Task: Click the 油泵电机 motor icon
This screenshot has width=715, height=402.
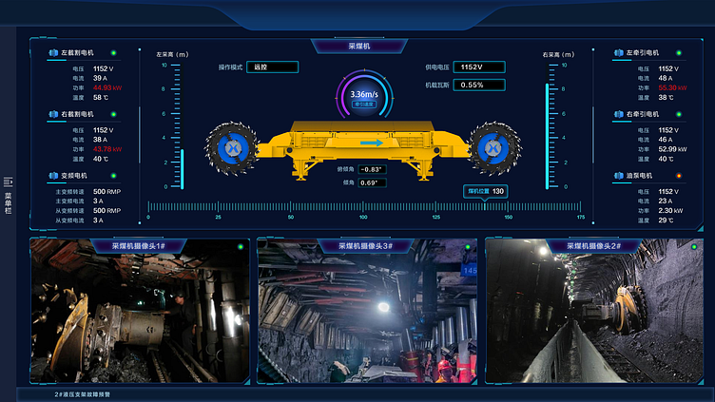Action: click(619, 176)
